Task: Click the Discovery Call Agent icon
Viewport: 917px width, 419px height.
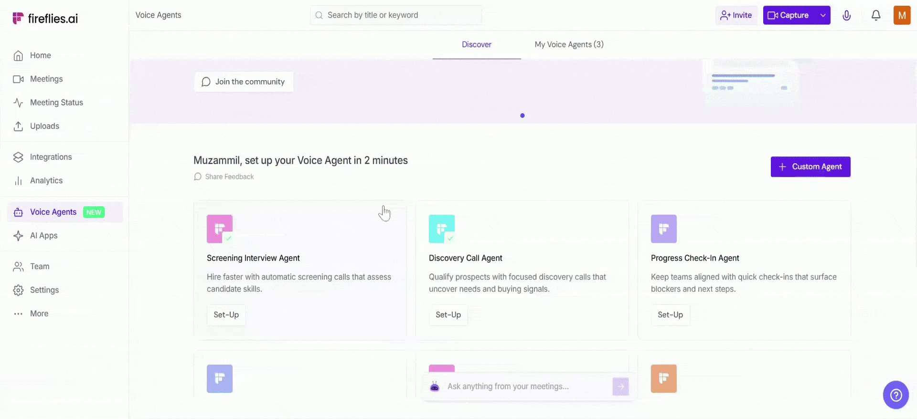Action: tap(442, 229)
